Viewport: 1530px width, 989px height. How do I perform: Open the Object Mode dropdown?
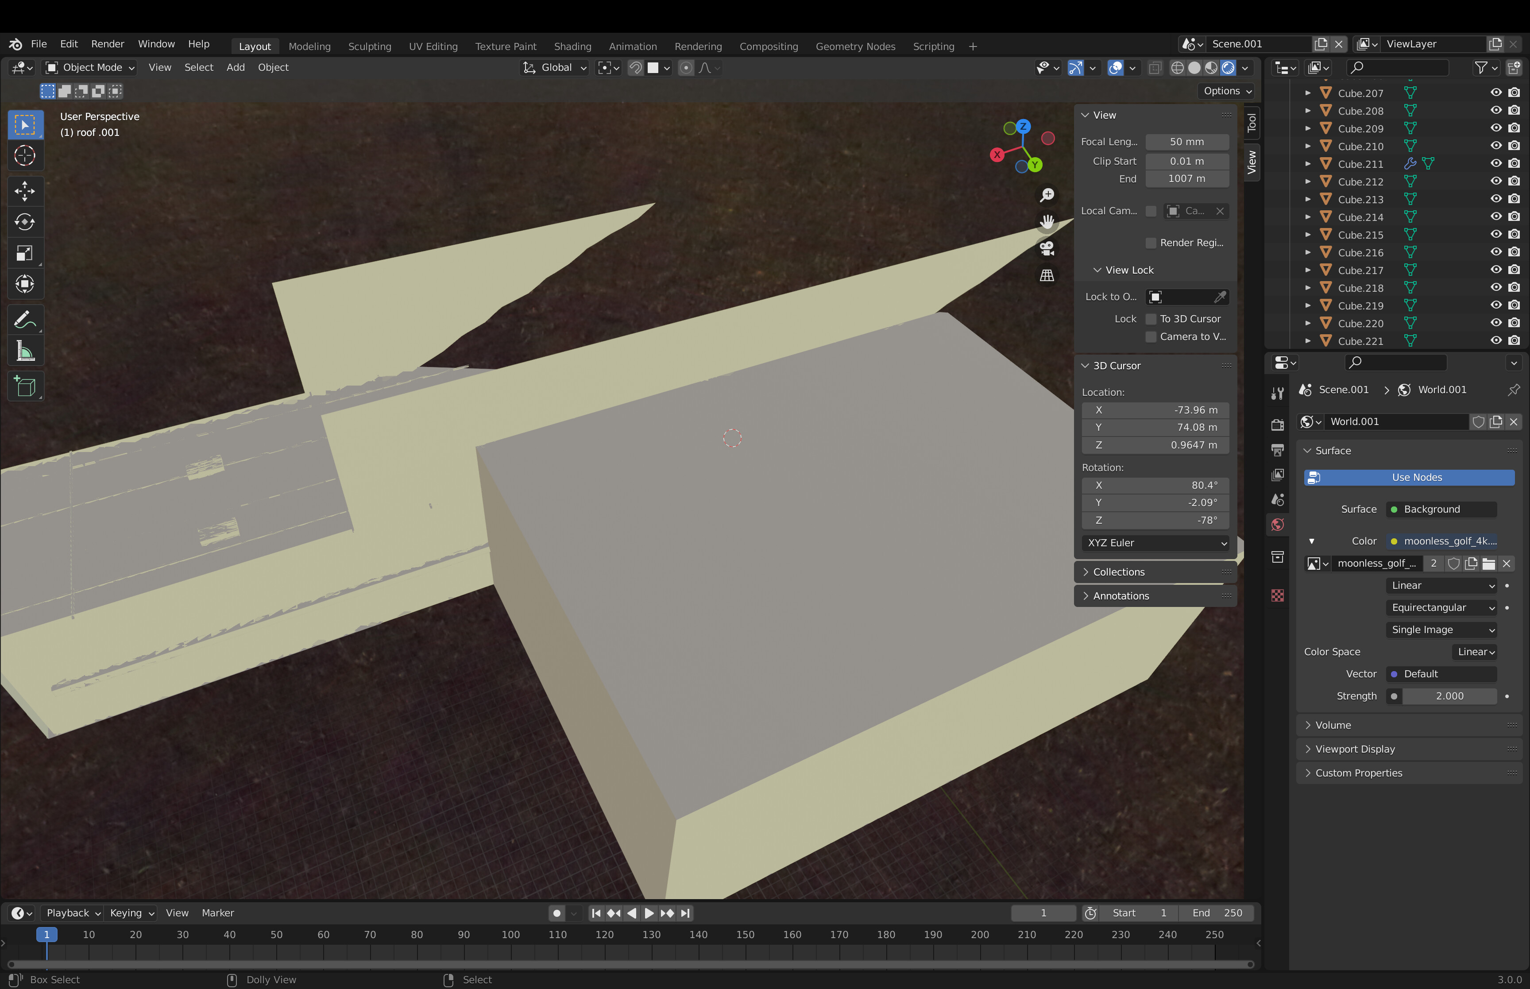coord(90,67)
